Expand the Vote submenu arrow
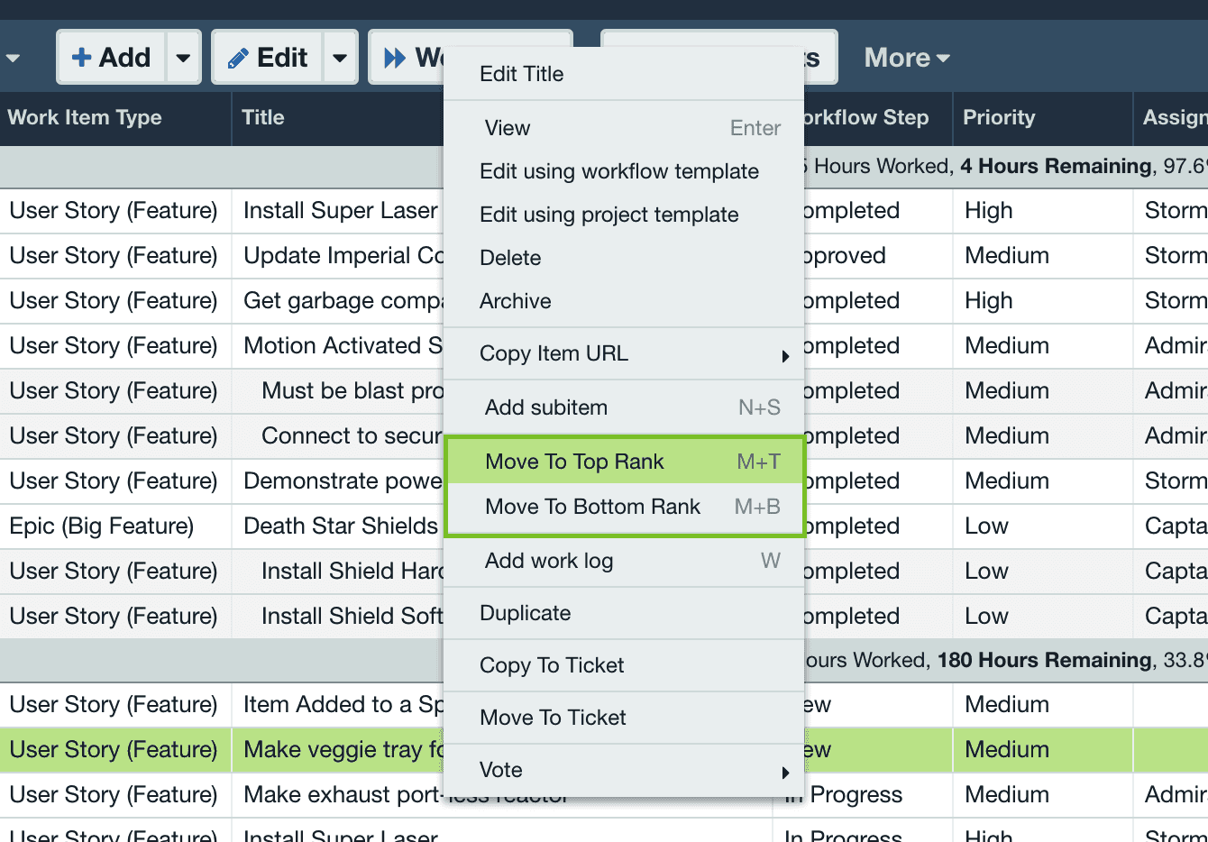This screenshot has width=1208, height=842. click(x=785, y=772)
